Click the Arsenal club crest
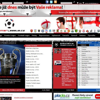The width and height of the screenshot is (100, 100). coord(32,31)
